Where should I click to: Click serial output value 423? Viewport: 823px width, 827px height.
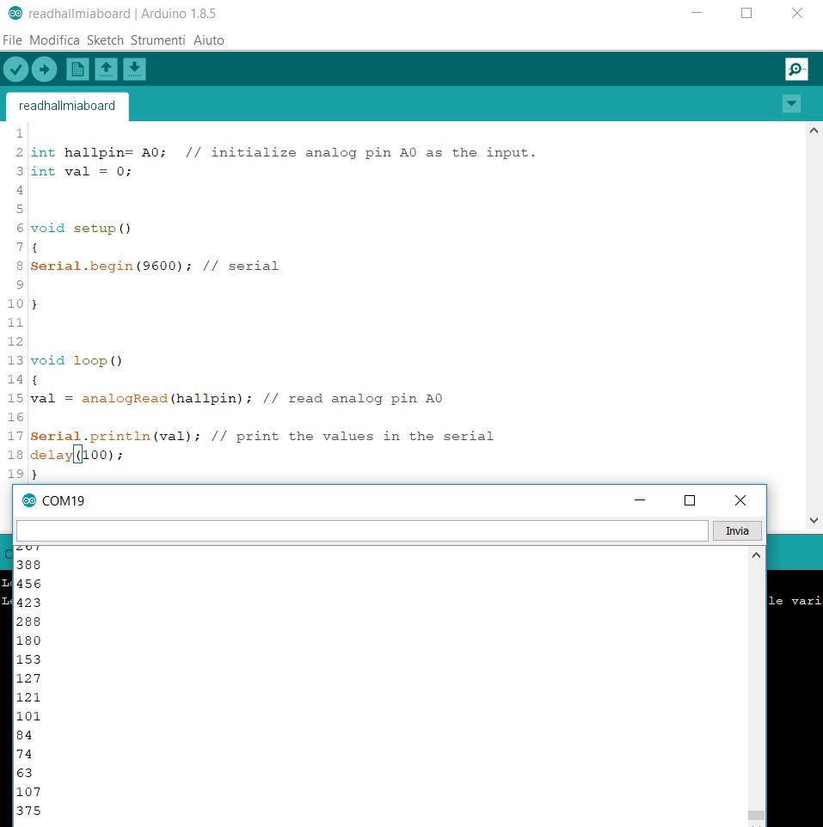(28, 603)
